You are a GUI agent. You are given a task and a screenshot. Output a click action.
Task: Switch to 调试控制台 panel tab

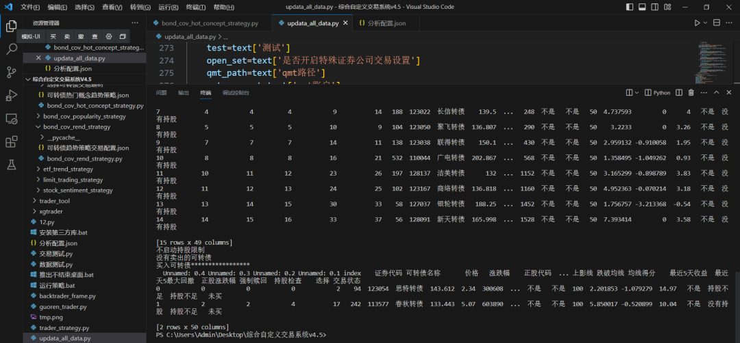[236, 93]
